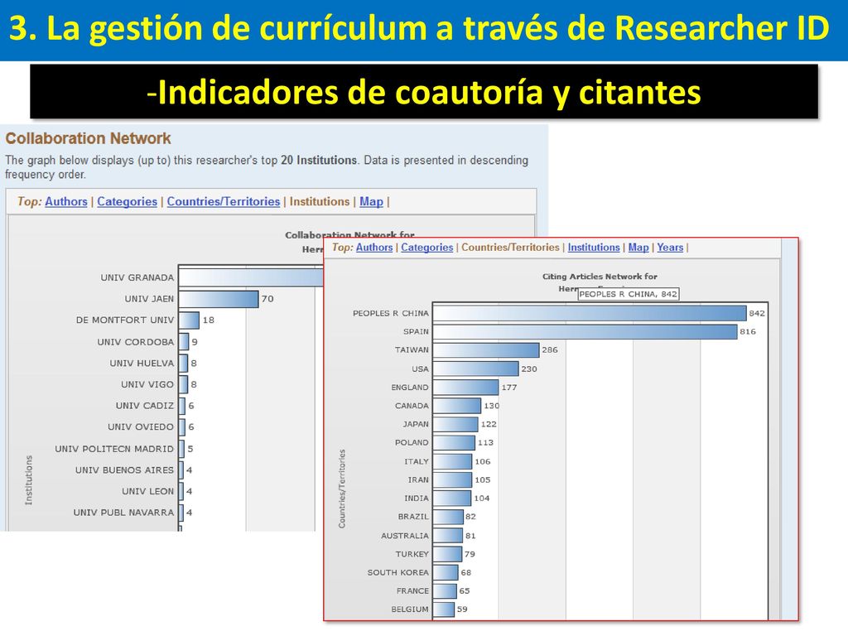Screen dimensions: 848x636
Task: Click the UNIV LEON label
Action: (x=147, y=491)
